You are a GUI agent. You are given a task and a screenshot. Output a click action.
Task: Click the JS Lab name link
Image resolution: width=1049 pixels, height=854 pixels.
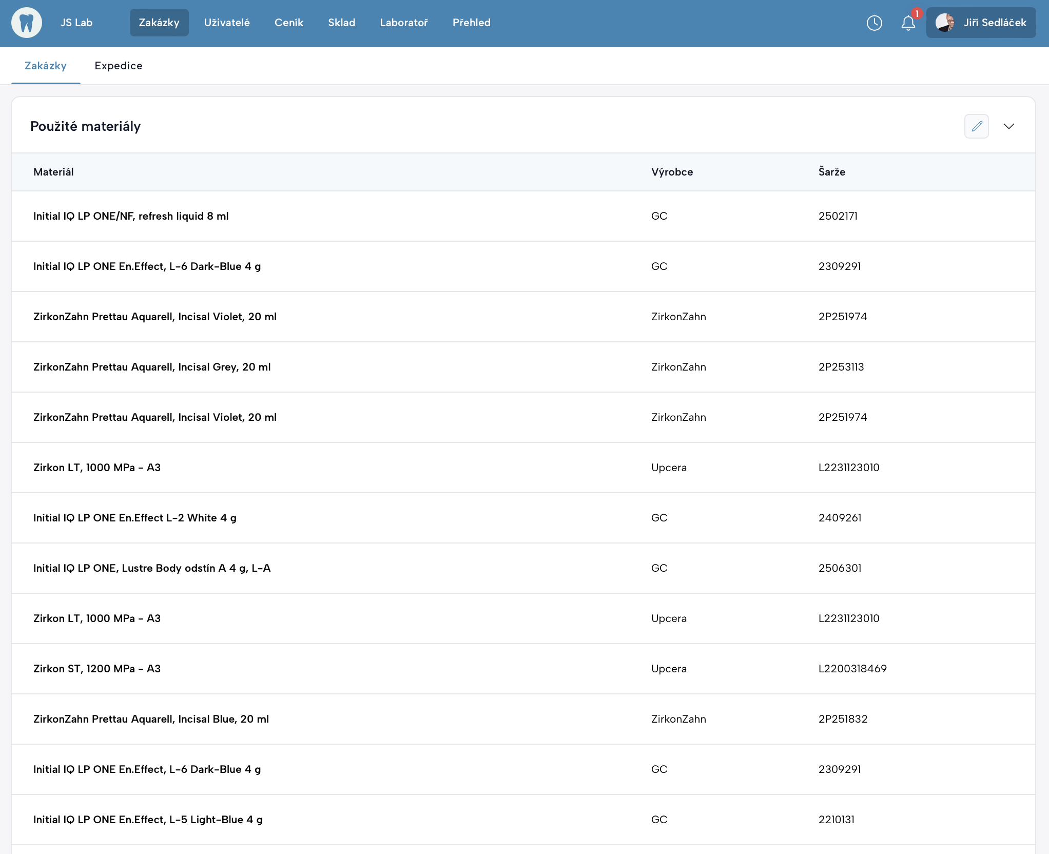[76, 23]
